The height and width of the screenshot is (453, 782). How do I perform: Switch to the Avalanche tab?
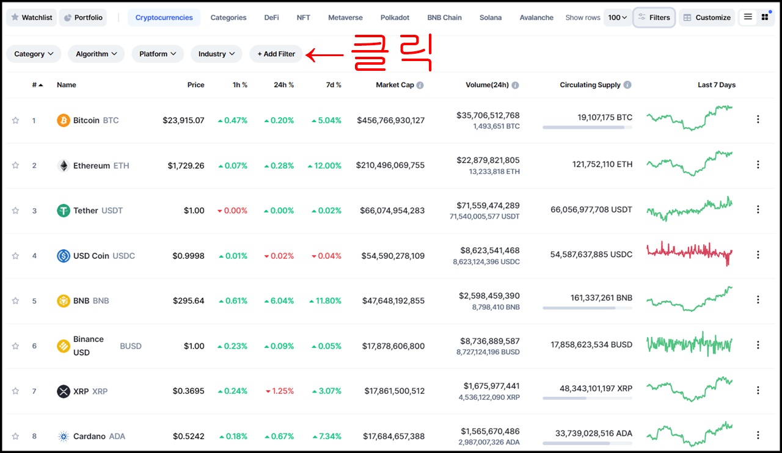tap(536, 18)
